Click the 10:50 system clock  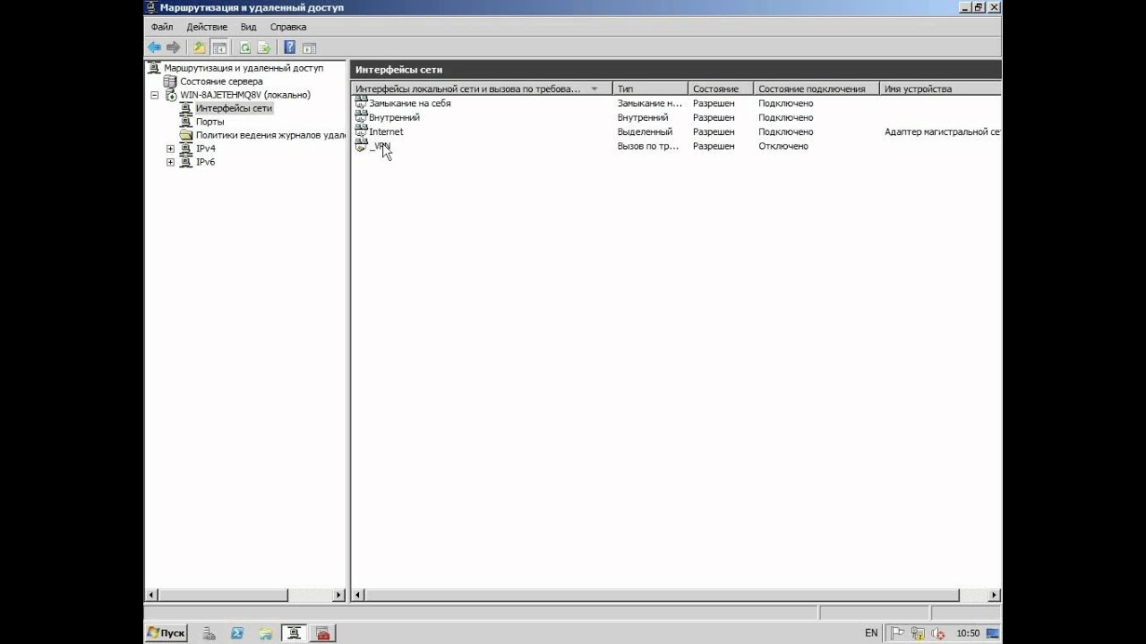point(968,633)
